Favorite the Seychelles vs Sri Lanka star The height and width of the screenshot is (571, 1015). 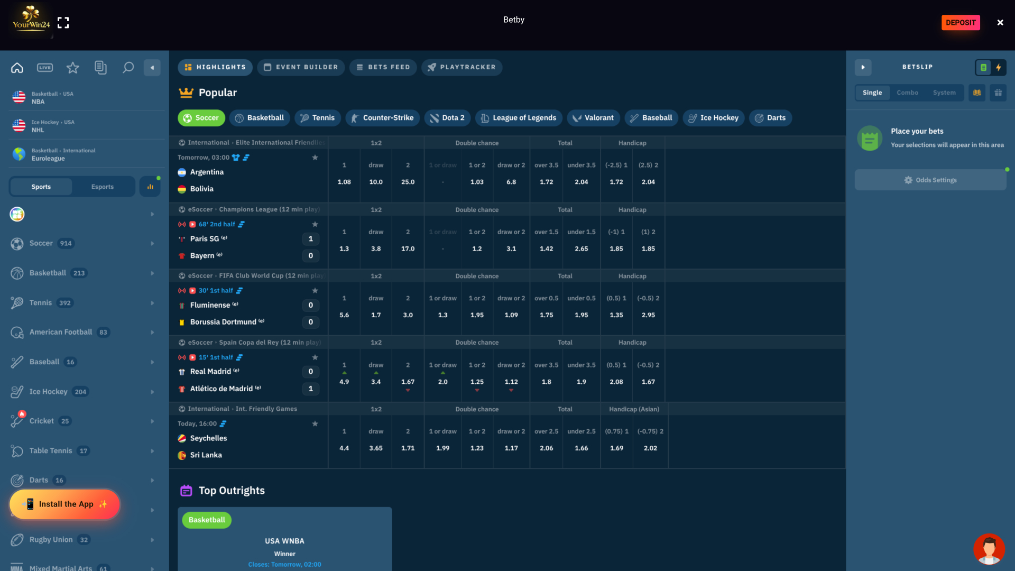pos(315,423)
